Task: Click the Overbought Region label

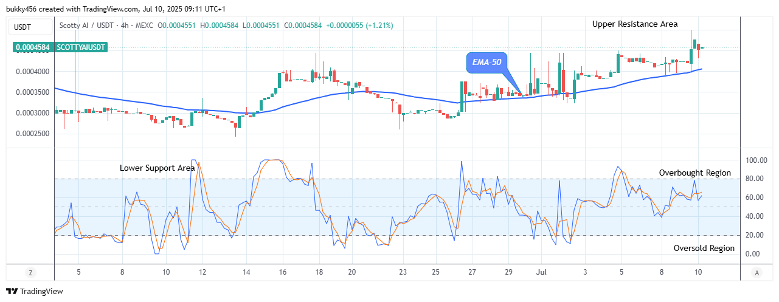Action: [x=694, y=173]
